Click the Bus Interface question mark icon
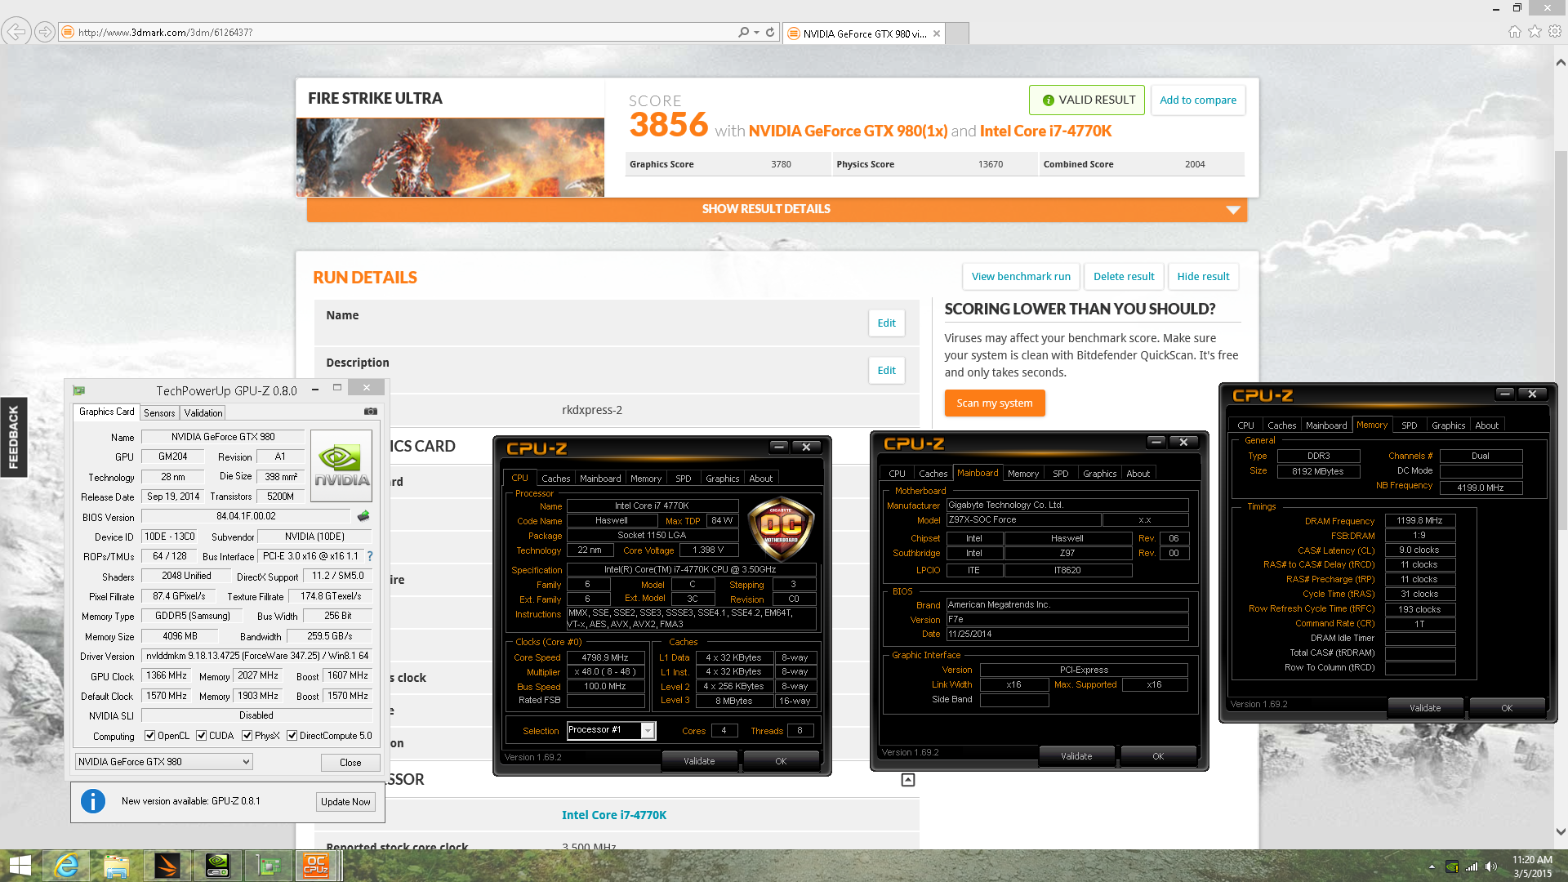 [x=370, y=556]
